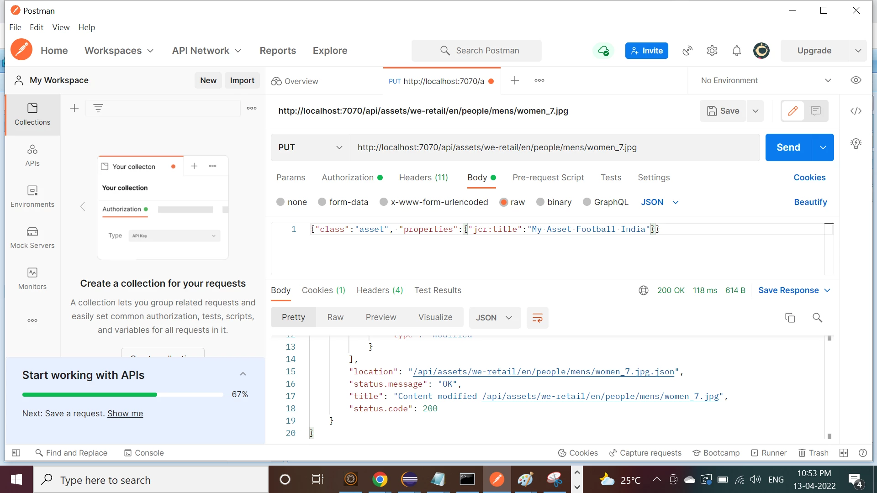Open the Headers request tab

(423, 178)
